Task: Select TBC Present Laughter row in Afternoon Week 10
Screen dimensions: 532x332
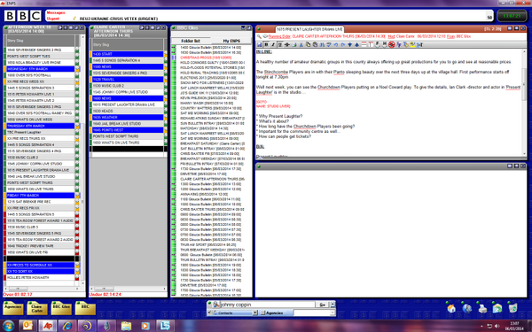Action: coord(42,132)
